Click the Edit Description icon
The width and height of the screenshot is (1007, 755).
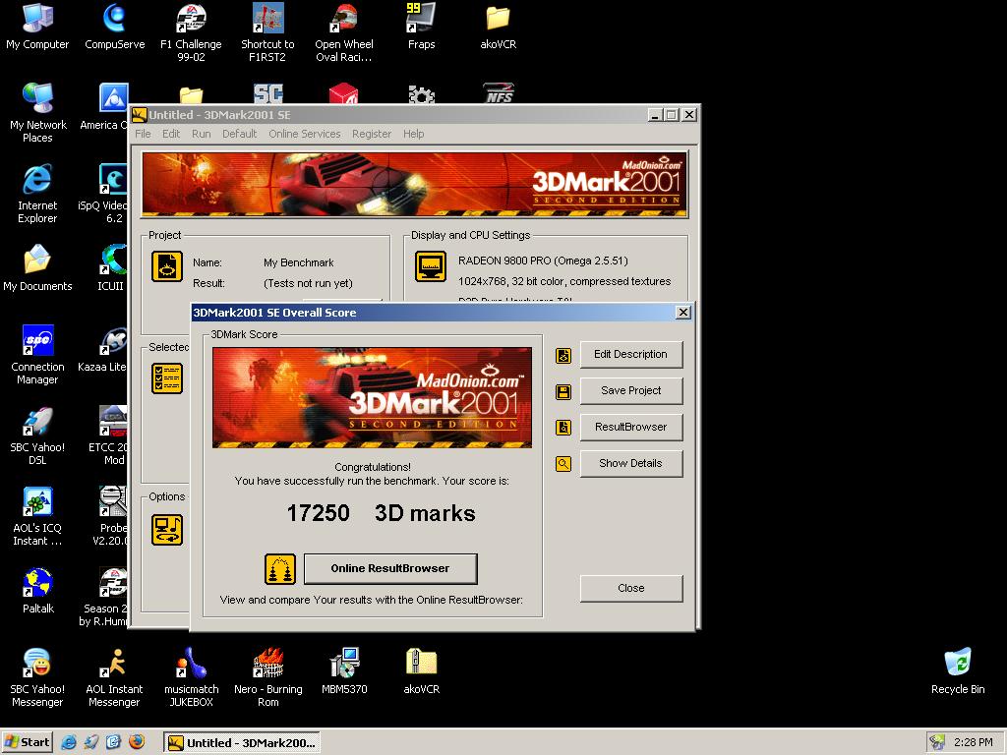click(563, 355)
